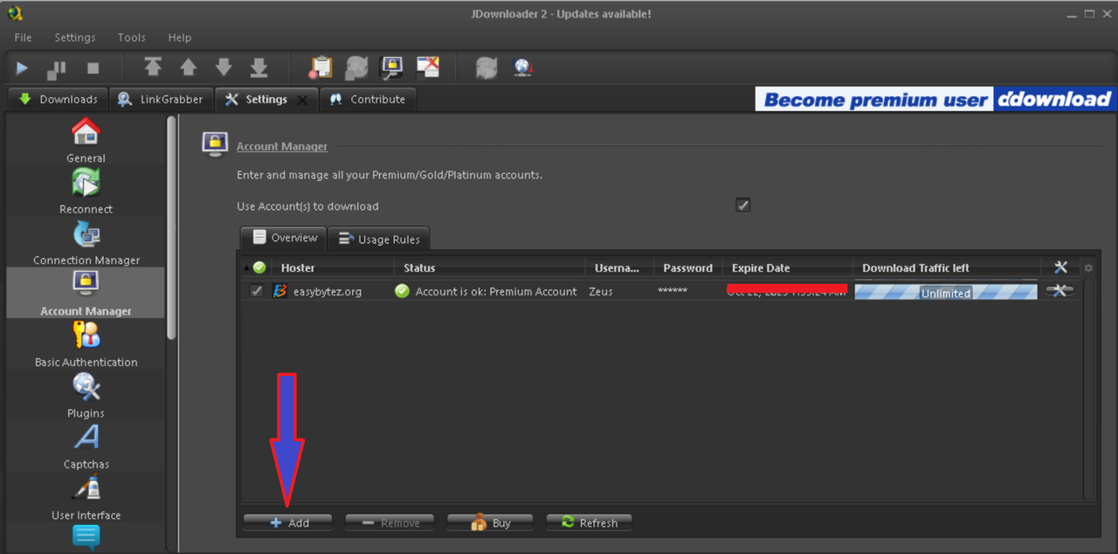Select Account Manager in sidebar

pos(86,293)
